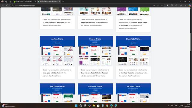
Task: Open the Classifieds Theme header title
Action: pyautogui.click(x=133, y=39)
